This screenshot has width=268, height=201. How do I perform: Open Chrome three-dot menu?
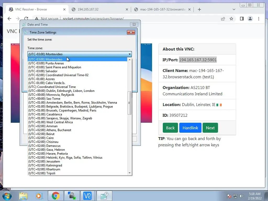259,19
